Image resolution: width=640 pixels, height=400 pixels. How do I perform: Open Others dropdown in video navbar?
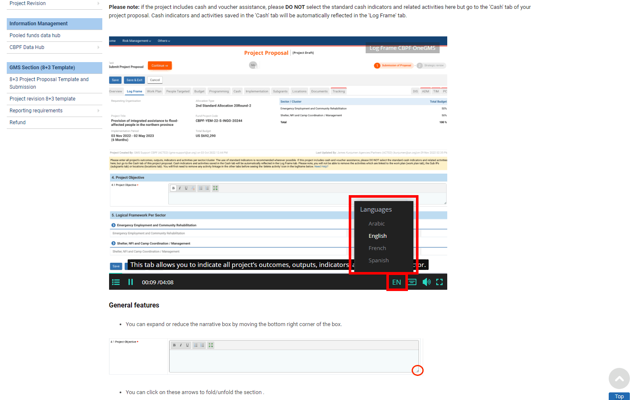(x=164, y=41)
